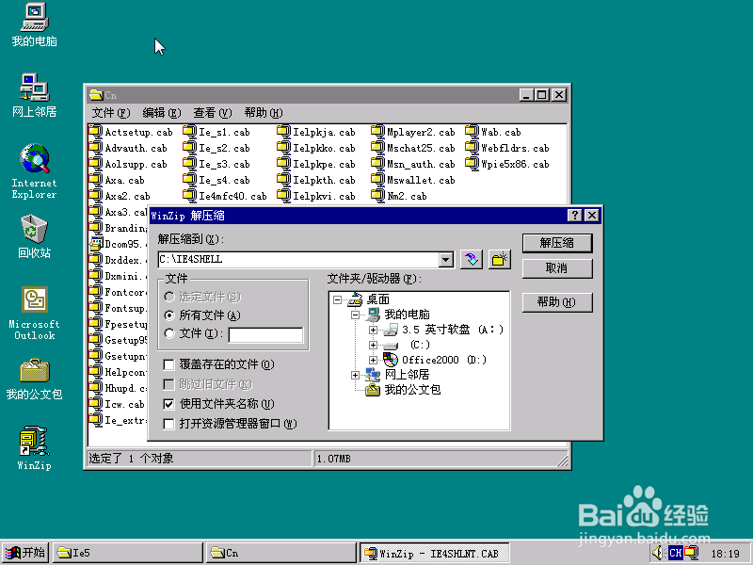Collapse the My Computer tree node
This screenshot has height=565, width=753.
pos(356,315)
